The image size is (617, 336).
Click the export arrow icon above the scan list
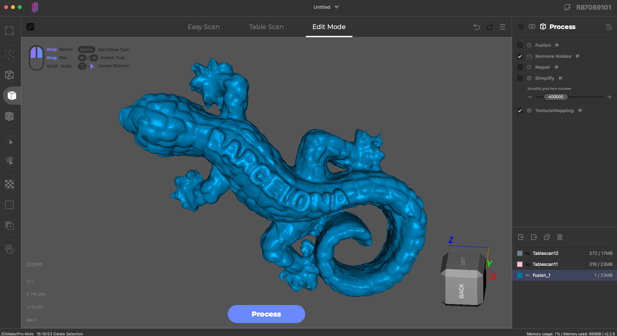point(534,237)
